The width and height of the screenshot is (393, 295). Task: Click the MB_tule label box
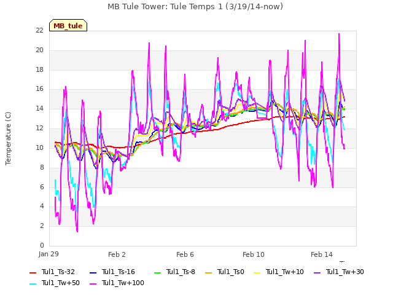point(68,25)
